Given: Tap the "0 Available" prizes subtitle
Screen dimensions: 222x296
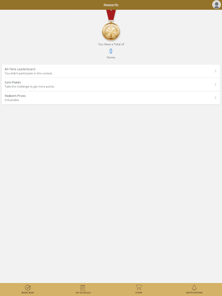Looking at the screenshot, I should pos(12,100).
